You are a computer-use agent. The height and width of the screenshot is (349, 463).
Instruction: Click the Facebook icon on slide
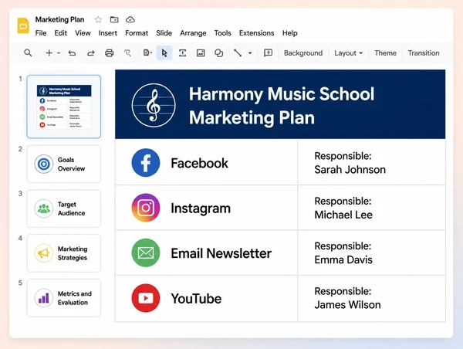coord(146,163)
